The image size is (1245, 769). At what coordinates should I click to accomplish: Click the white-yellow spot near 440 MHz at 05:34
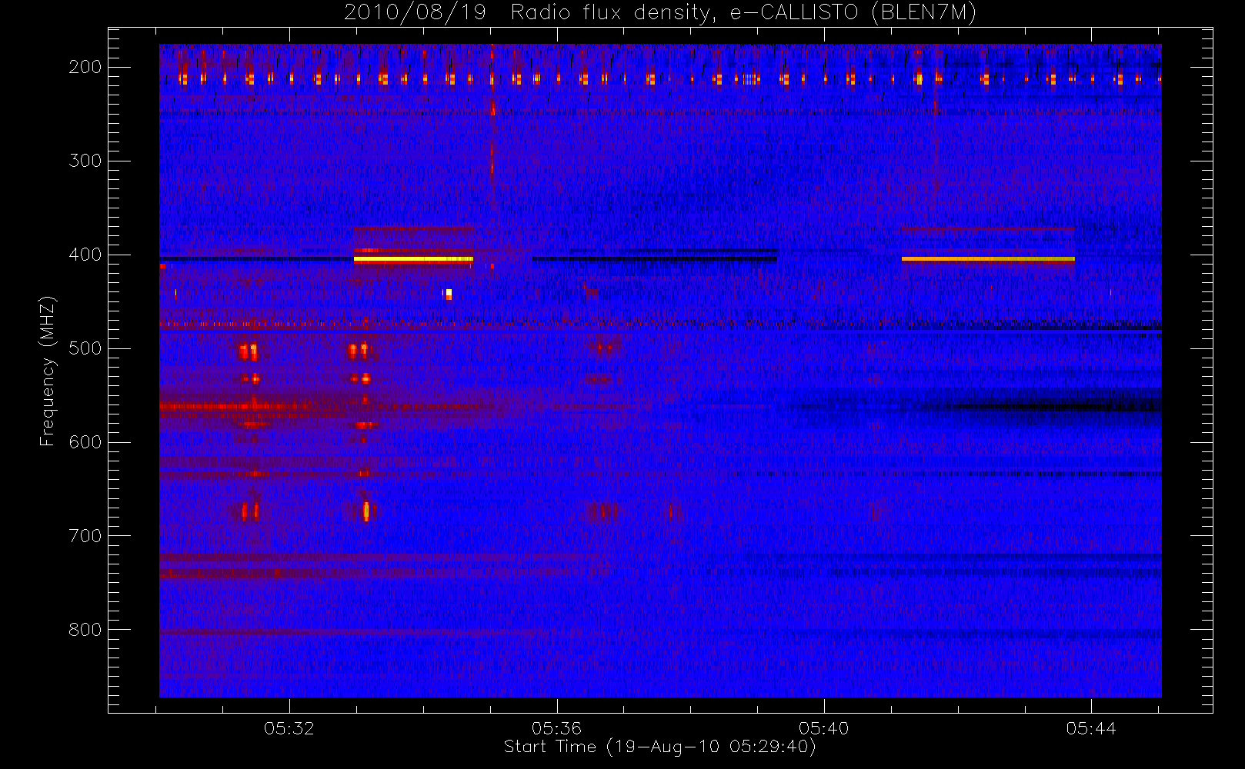click(x=448, y=294)
